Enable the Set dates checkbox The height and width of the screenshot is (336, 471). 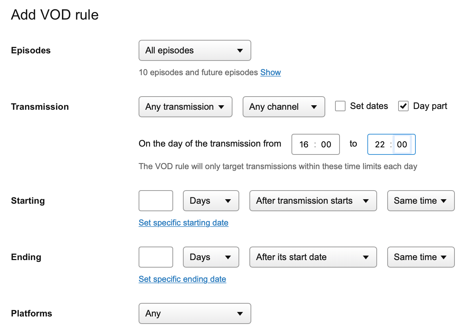pos(340,106)
